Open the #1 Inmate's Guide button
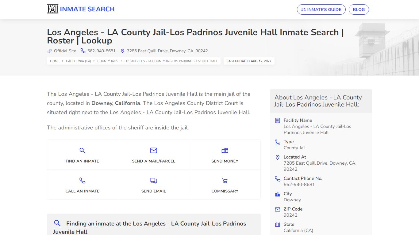This screenshot has height=235, width=419. coord(321,9)
